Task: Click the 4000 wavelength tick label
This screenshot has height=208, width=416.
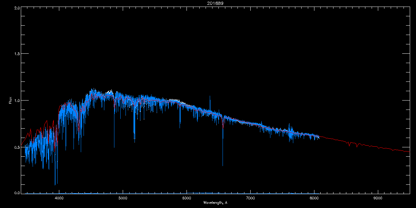Action: coord(59,198)
